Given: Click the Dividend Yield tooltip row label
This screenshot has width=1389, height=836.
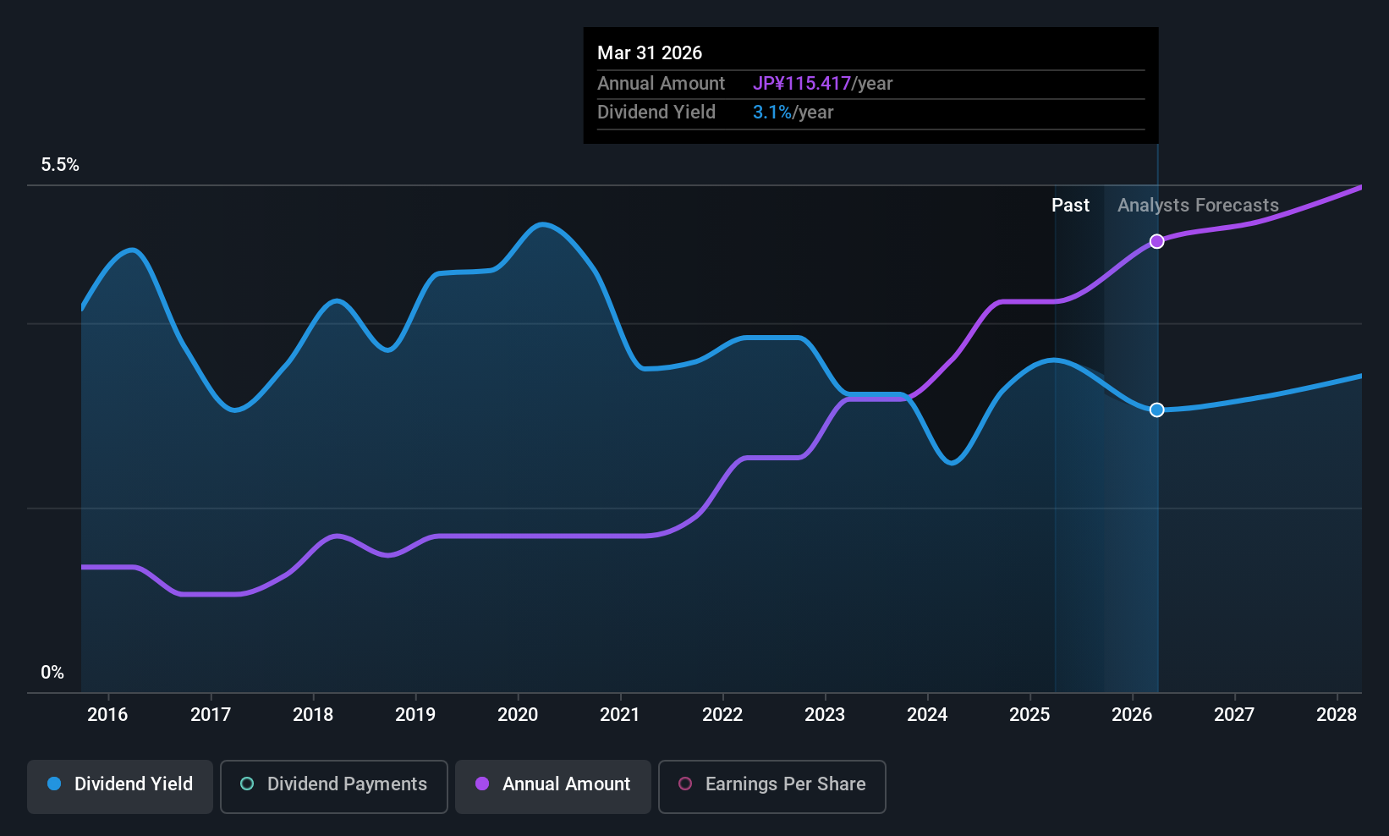Looking at the screenshot, I should coord(656,113).
